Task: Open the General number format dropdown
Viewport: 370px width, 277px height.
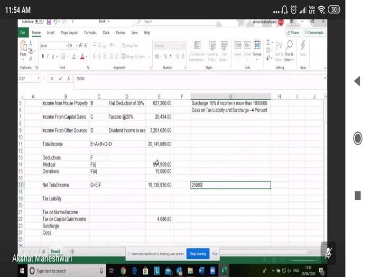Action: click(x=183, y=45)
